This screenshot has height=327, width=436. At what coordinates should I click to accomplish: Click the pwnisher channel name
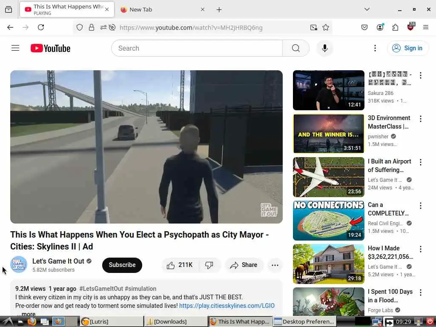coord(378,137)
